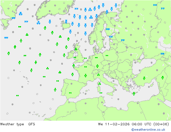Select the green drizzle symbol over Poland

[107, 55]
